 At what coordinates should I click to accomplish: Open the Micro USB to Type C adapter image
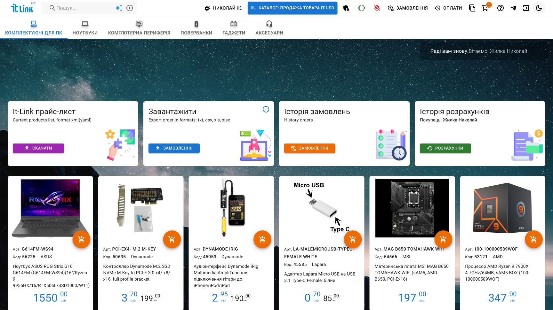click(322, 208)
